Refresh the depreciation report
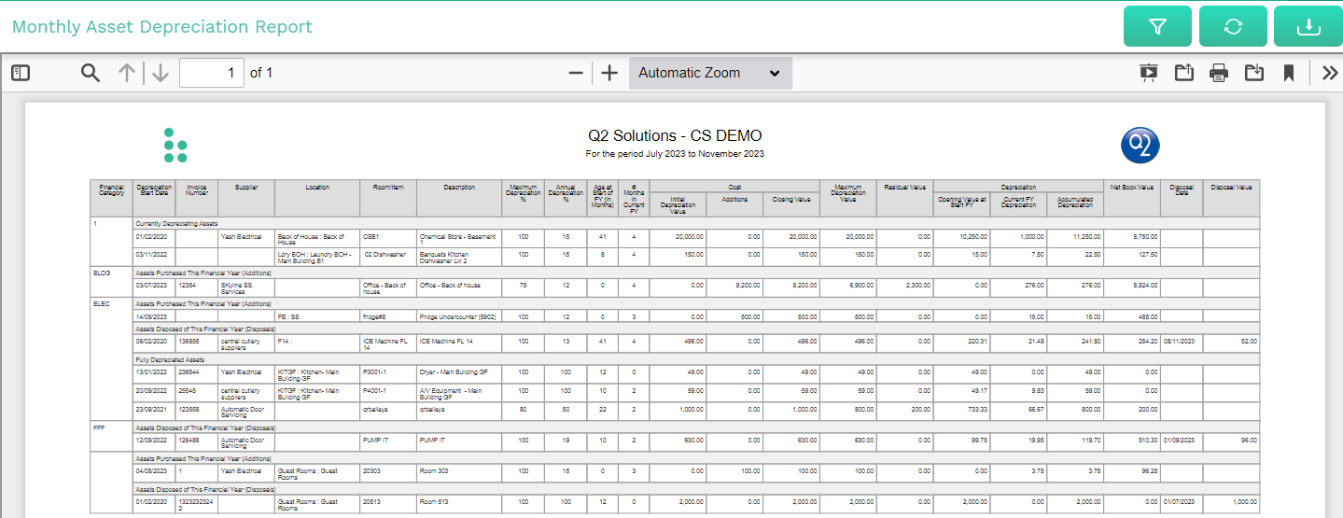Image resolution: width=1343 pixels, height=518 pixels. 1233,26
